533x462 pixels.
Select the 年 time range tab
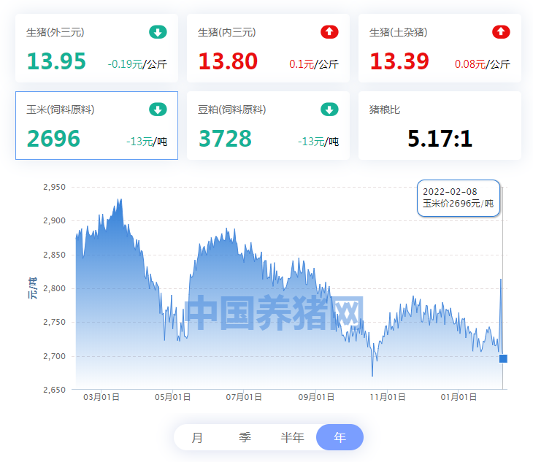click(x=340, y=437)
